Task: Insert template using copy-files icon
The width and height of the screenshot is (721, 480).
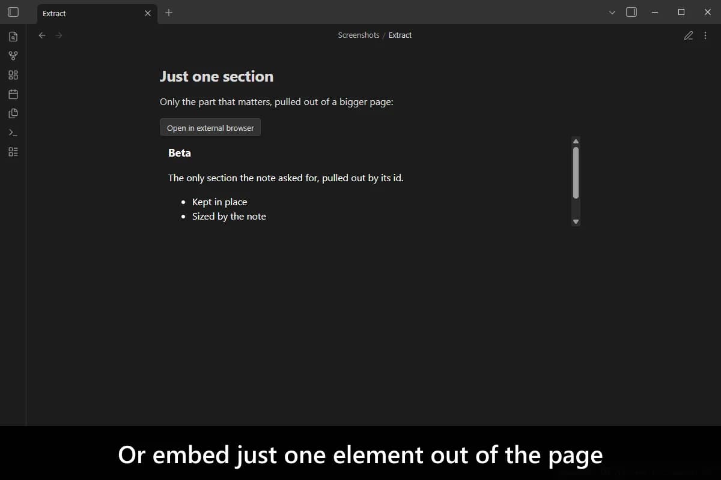Action: pos(13,113)
